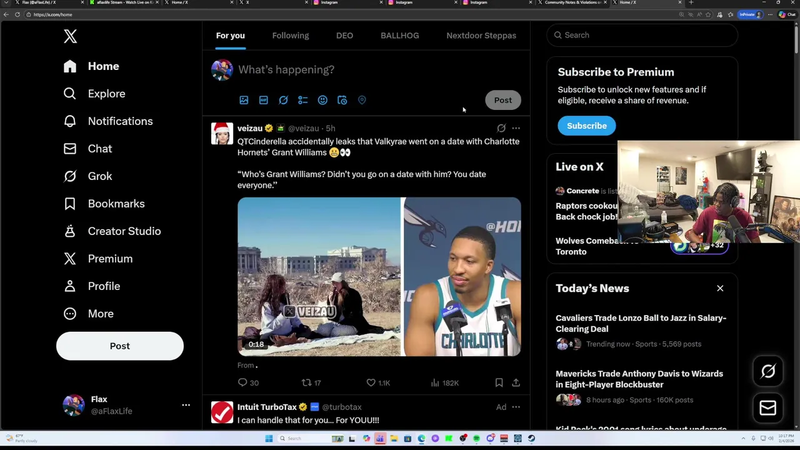Viewport: 800px width, 450px height.
Task: Open Creator Studio in the sidebar
Action: click(x=112, y=231)
